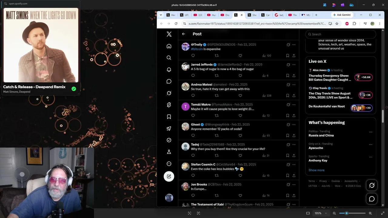Open more options on Tomáš Makro's reply
The width and height of the screenshot is (388, 218).
click(x=294, y=105)
